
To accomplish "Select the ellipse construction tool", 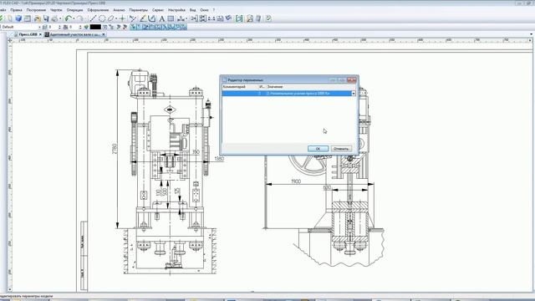I will click(110, 18).
